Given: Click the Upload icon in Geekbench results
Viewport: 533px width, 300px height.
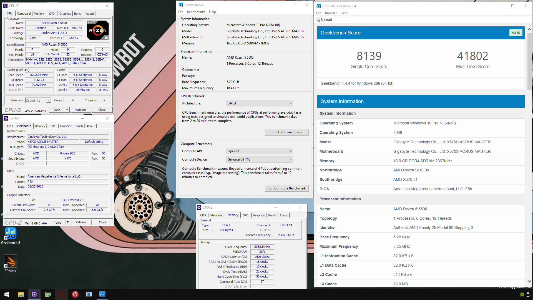Looking at the screenshot, I should [x=318, y=20].
